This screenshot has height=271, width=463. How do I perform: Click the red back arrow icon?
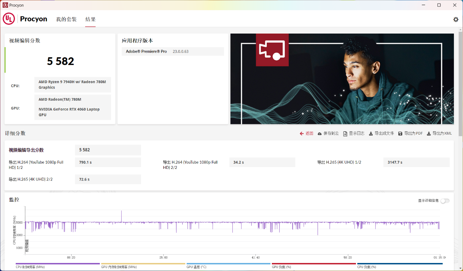pyautogui.click(x=302, y=133)
